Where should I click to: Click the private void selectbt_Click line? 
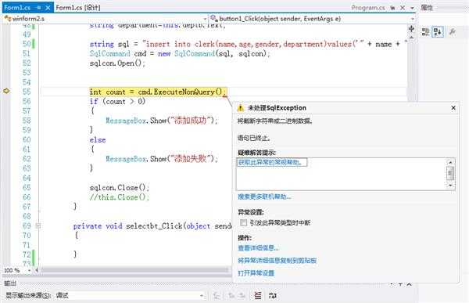tap(152, 226)
